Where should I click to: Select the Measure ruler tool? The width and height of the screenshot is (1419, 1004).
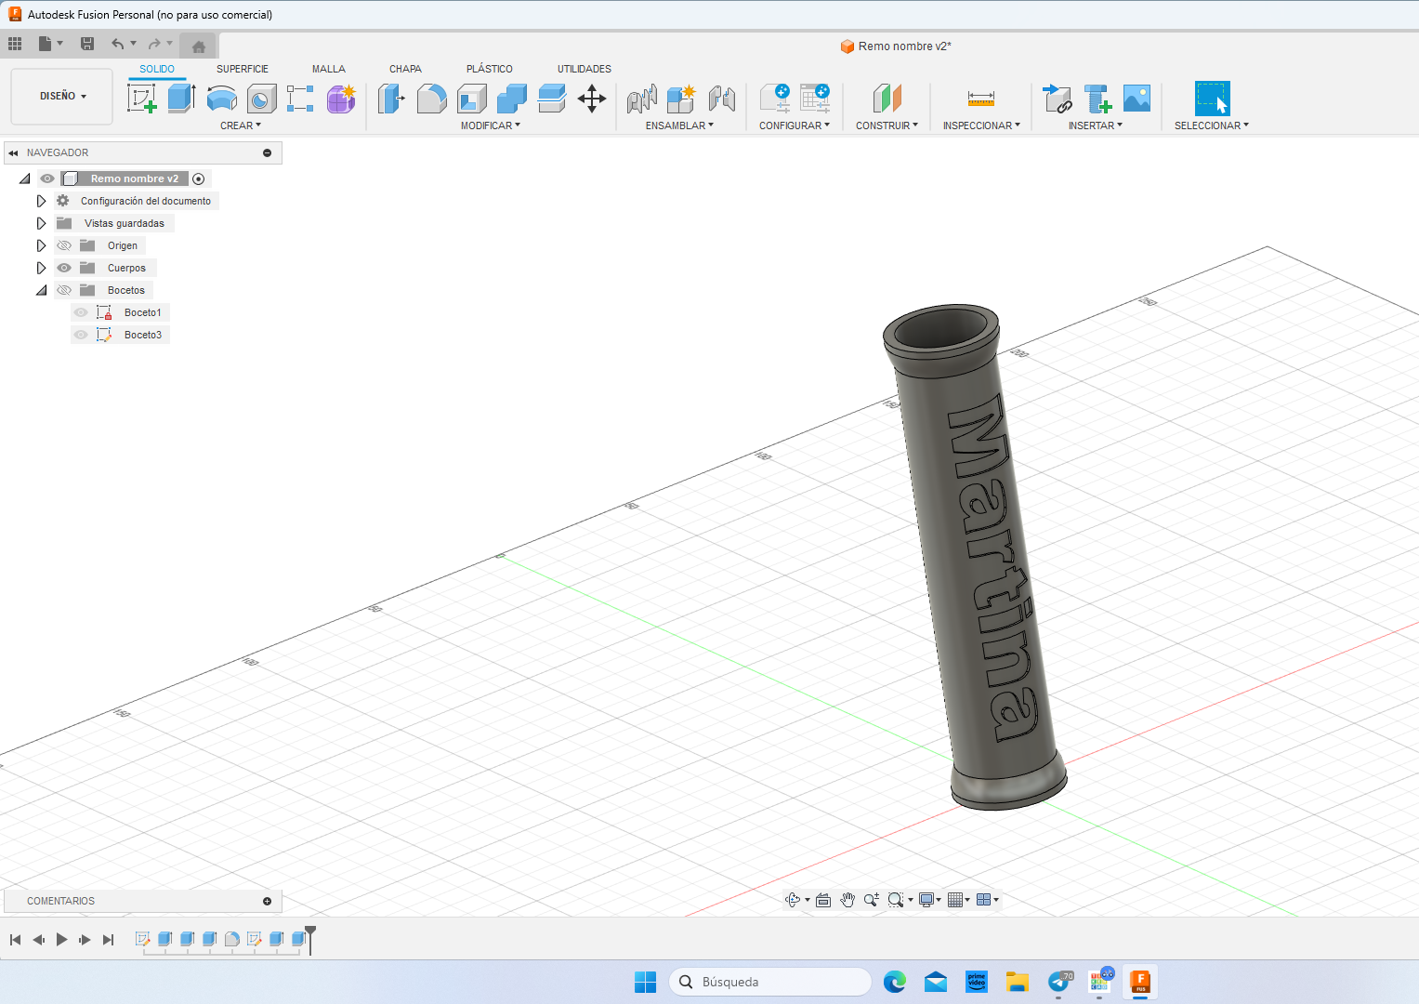(x=981, y=99)
